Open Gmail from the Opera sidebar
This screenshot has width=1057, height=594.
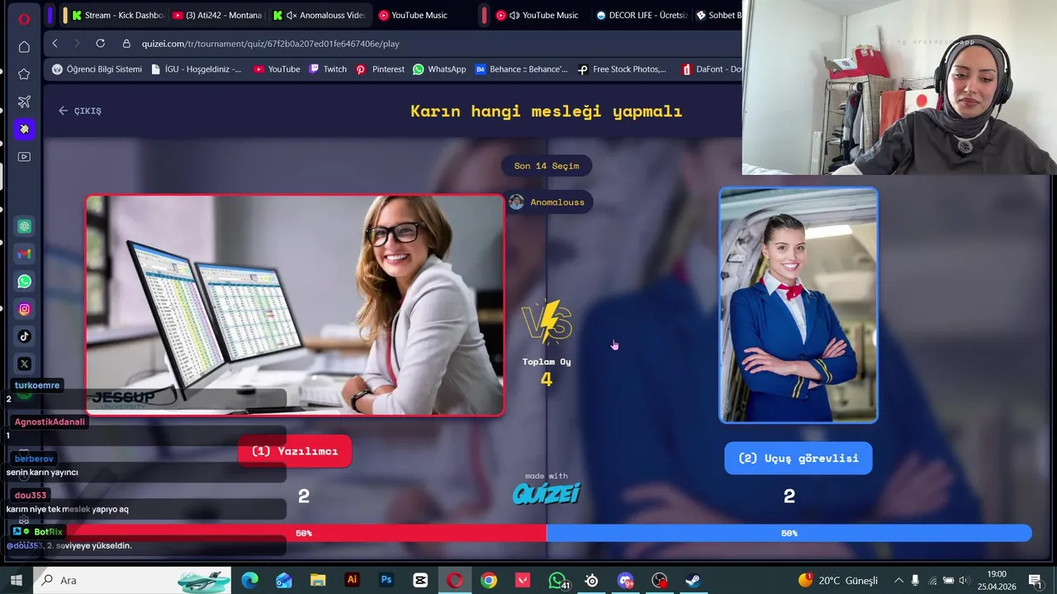click(x=25, y=254)
